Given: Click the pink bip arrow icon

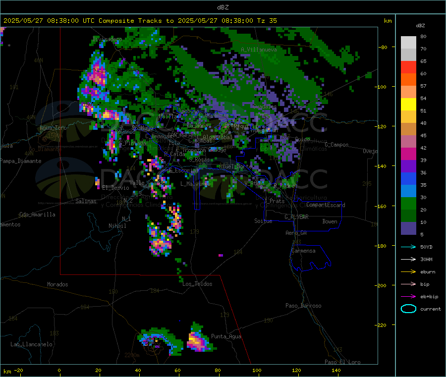Looking at the screenshot, I should click(x=408, y=284).
